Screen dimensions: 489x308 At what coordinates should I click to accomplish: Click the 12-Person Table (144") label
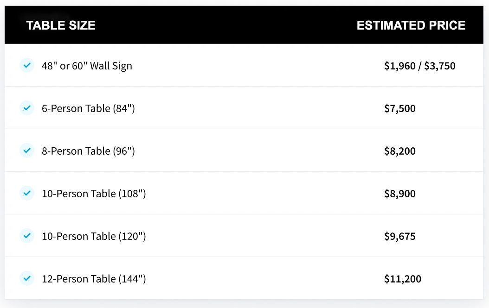pos(94,279)
